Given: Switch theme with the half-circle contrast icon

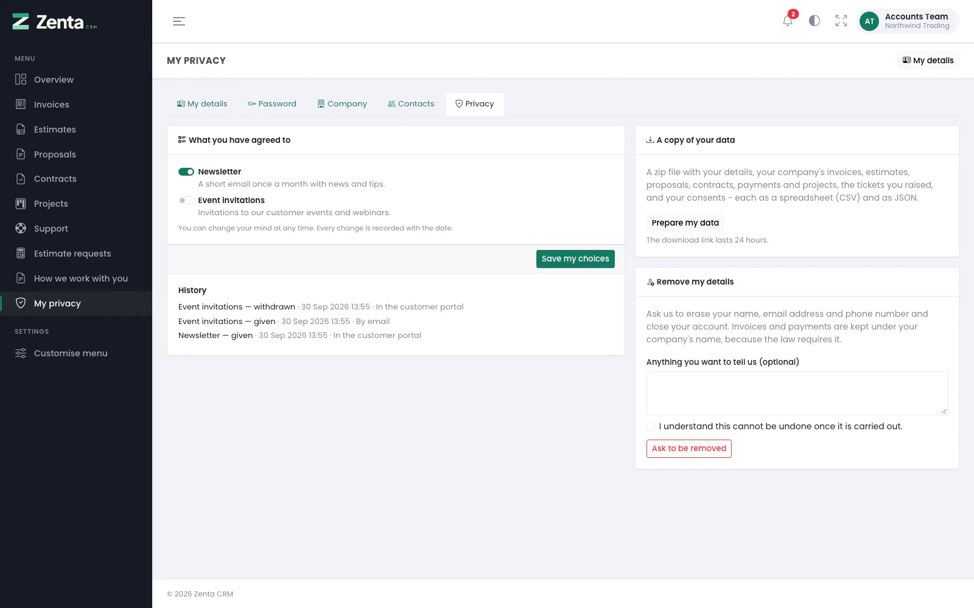Looking at the screenshot, I should (815, 21).
